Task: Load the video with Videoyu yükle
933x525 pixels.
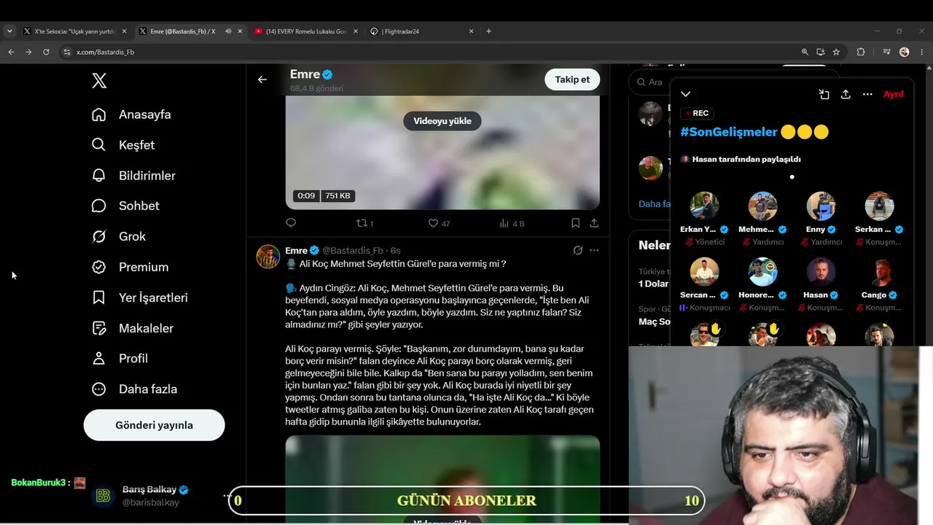Action: point(442,121)
